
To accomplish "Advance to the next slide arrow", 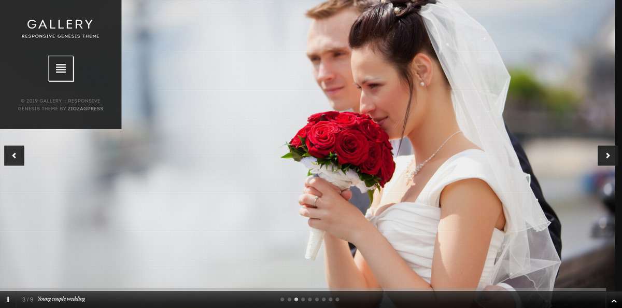I will point(607,156).
